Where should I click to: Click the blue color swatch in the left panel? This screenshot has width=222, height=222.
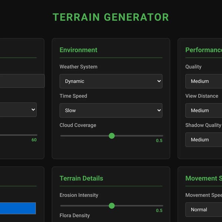[18, 208]
